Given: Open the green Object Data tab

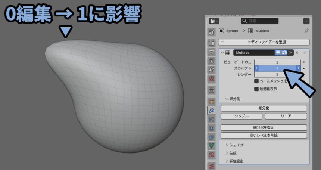Looking at the screenshot, I should (212, 146).
